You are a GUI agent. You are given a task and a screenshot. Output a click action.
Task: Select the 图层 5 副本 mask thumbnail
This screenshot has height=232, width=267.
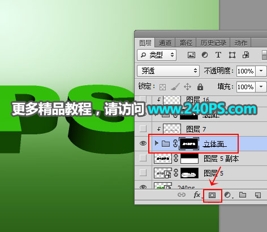tap(190, 159)
